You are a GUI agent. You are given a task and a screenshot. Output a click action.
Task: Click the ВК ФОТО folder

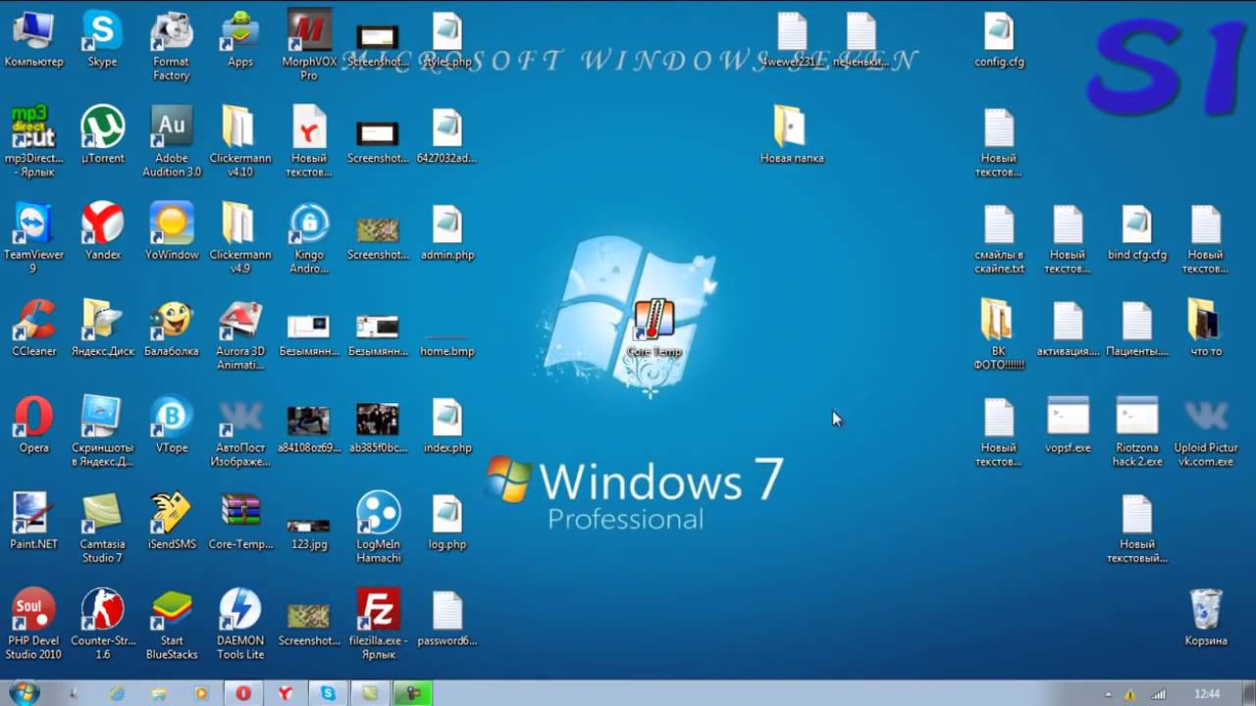(999, 334)
